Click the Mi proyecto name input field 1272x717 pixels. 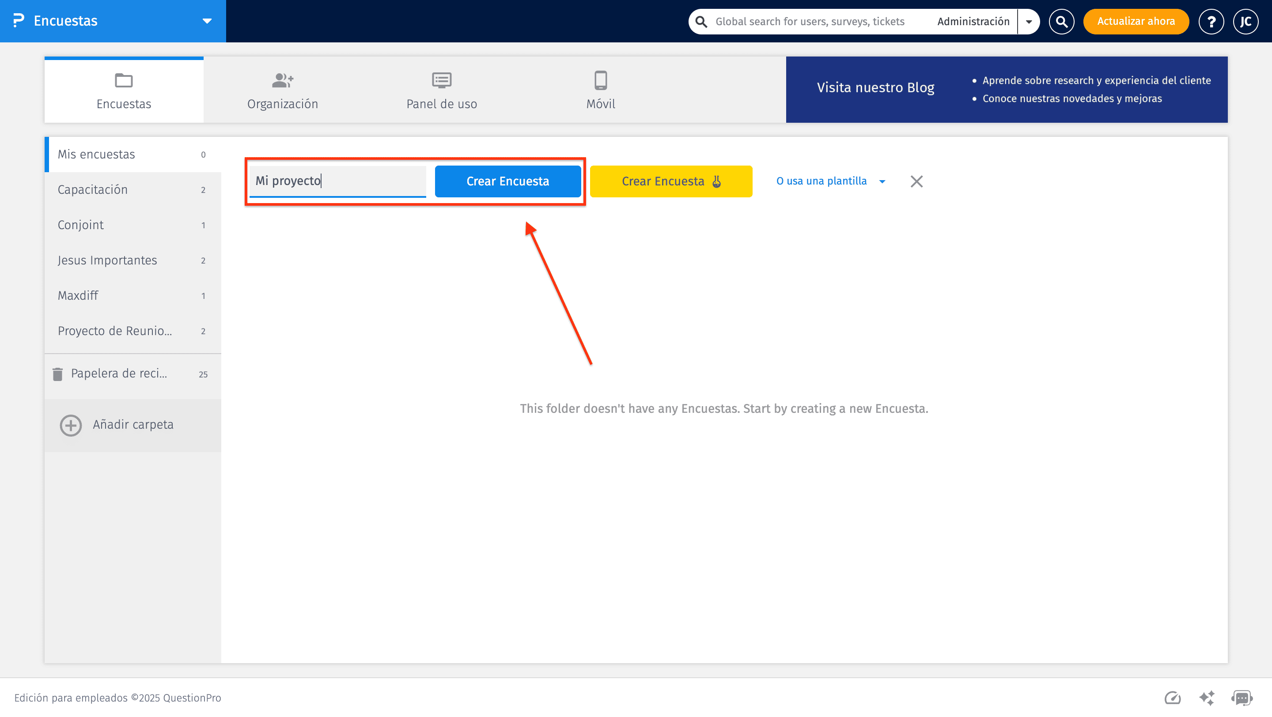[x=337, y=181]
